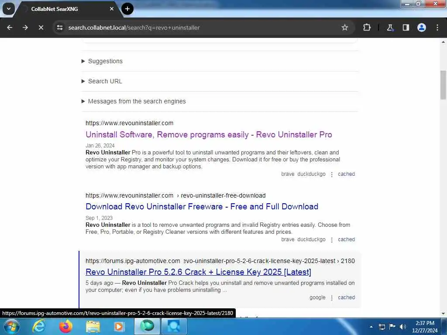Open the taskbar clock 2:37 PM
The width and height of the screenshot is (447, 335).
425,327
